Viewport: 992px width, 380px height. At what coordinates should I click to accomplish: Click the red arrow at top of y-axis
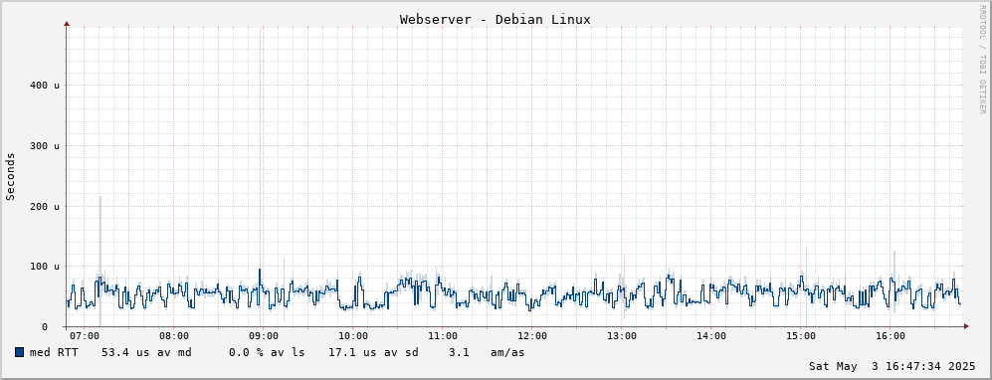[x=67, y=24]
